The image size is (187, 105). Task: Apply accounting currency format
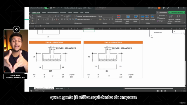[x=100, y=20]
